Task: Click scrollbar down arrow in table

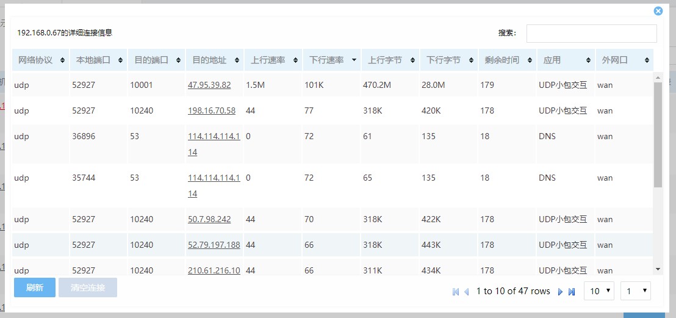Action: pos(658,269)
